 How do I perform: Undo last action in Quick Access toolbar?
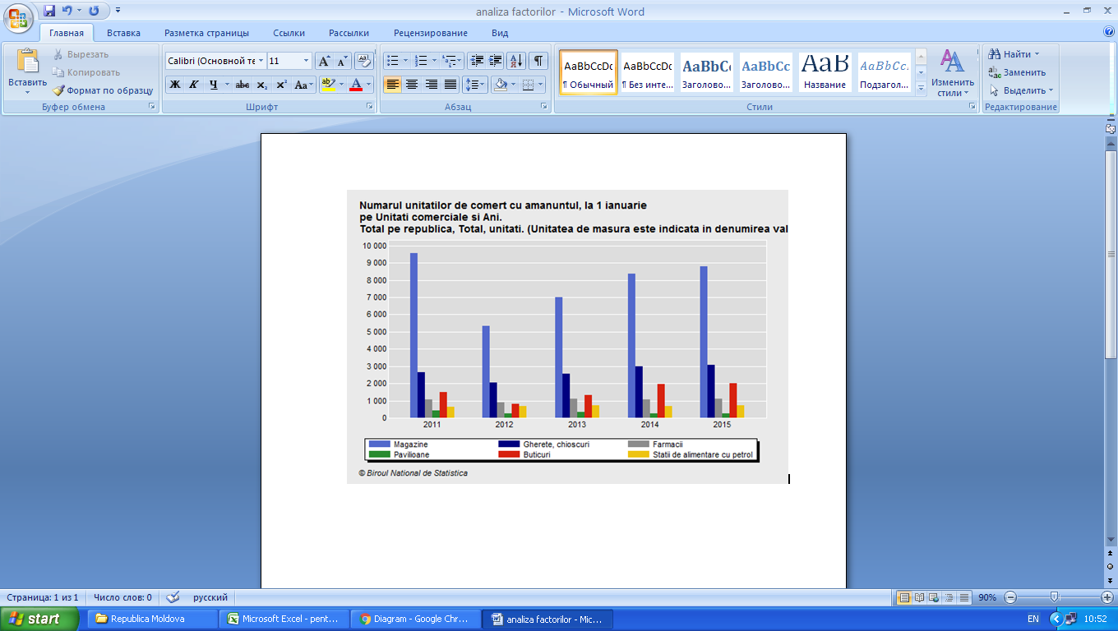click(68, 12)
